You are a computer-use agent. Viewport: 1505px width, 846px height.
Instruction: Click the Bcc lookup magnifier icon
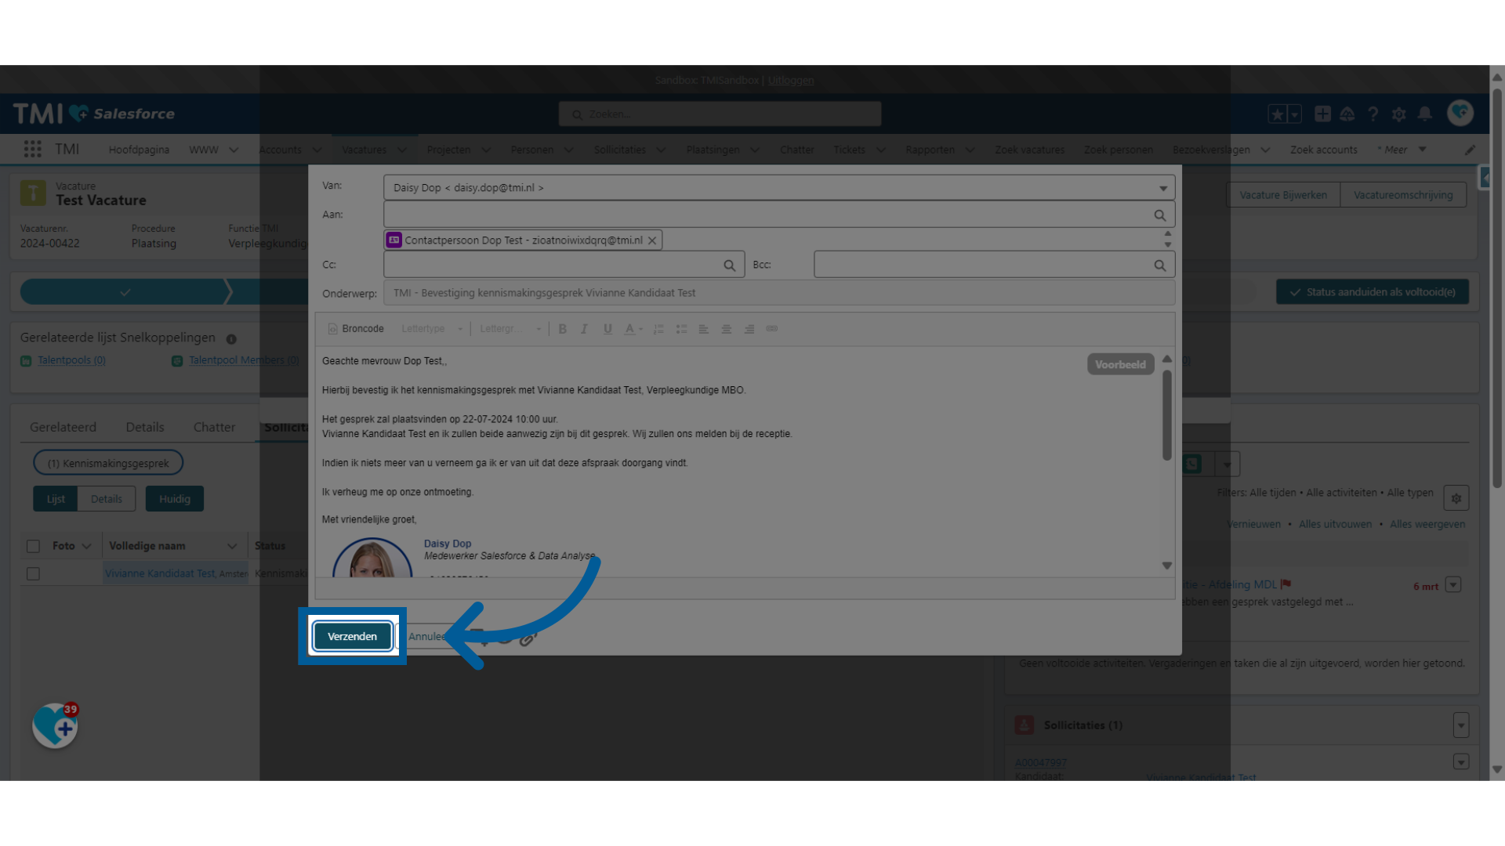click(x=1159, y=266)
